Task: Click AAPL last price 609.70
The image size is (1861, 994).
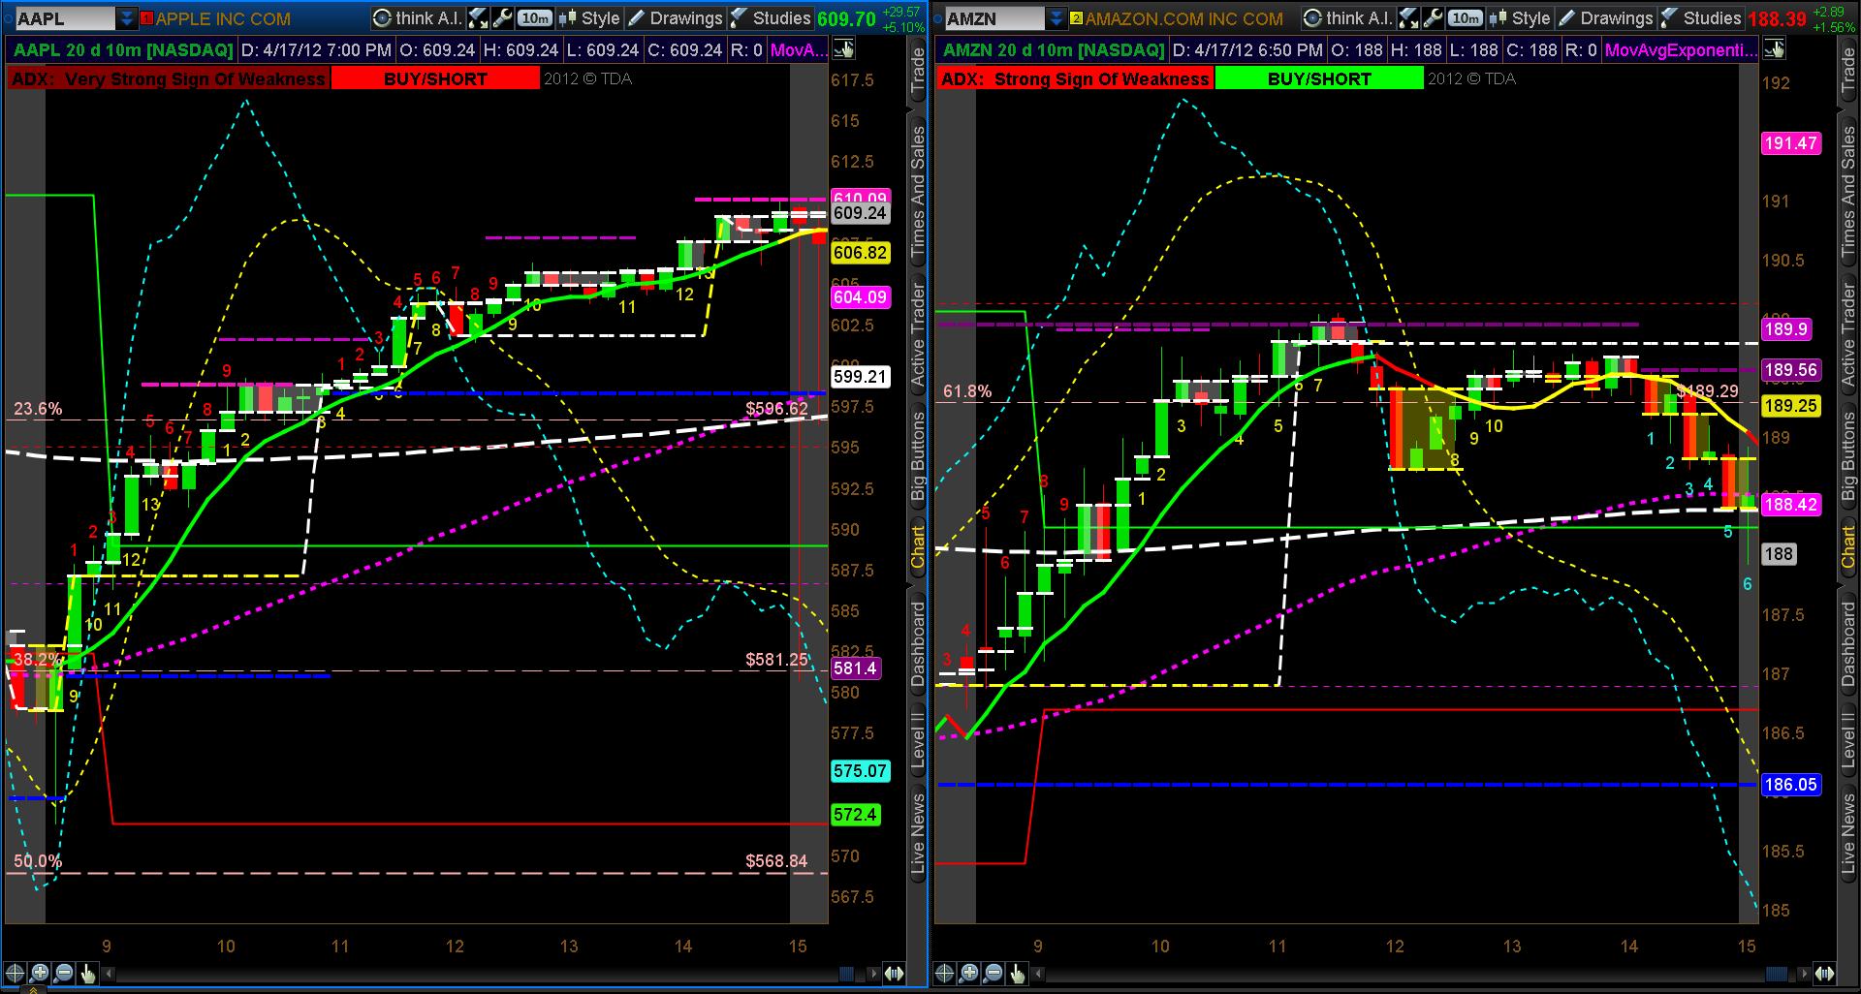Action: click(846, 18)
